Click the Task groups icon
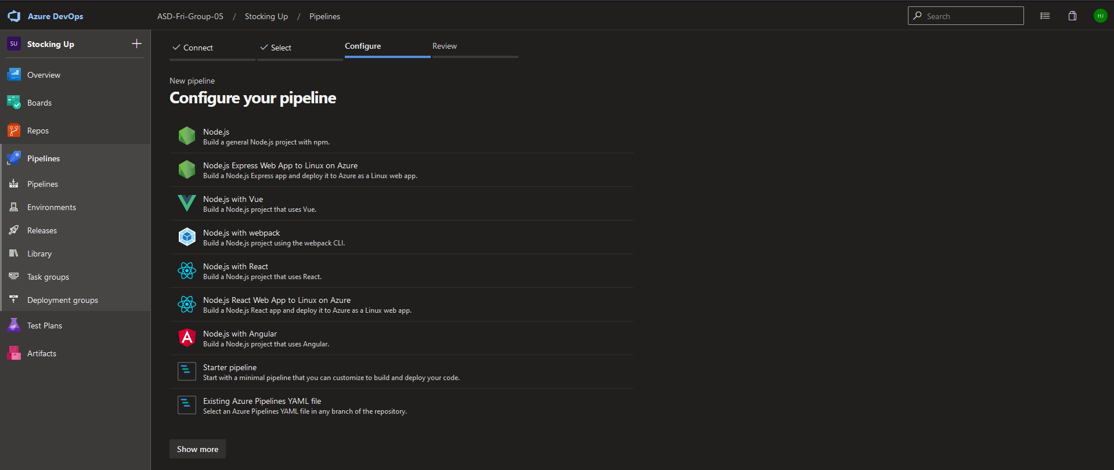The height and width of the screenshot is (470, 1114). 14,277
